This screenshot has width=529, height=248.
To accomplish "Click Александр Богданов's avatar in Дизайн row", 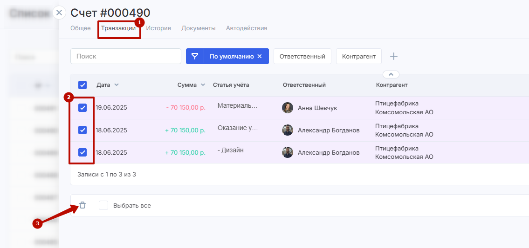I will click(288, 152).
